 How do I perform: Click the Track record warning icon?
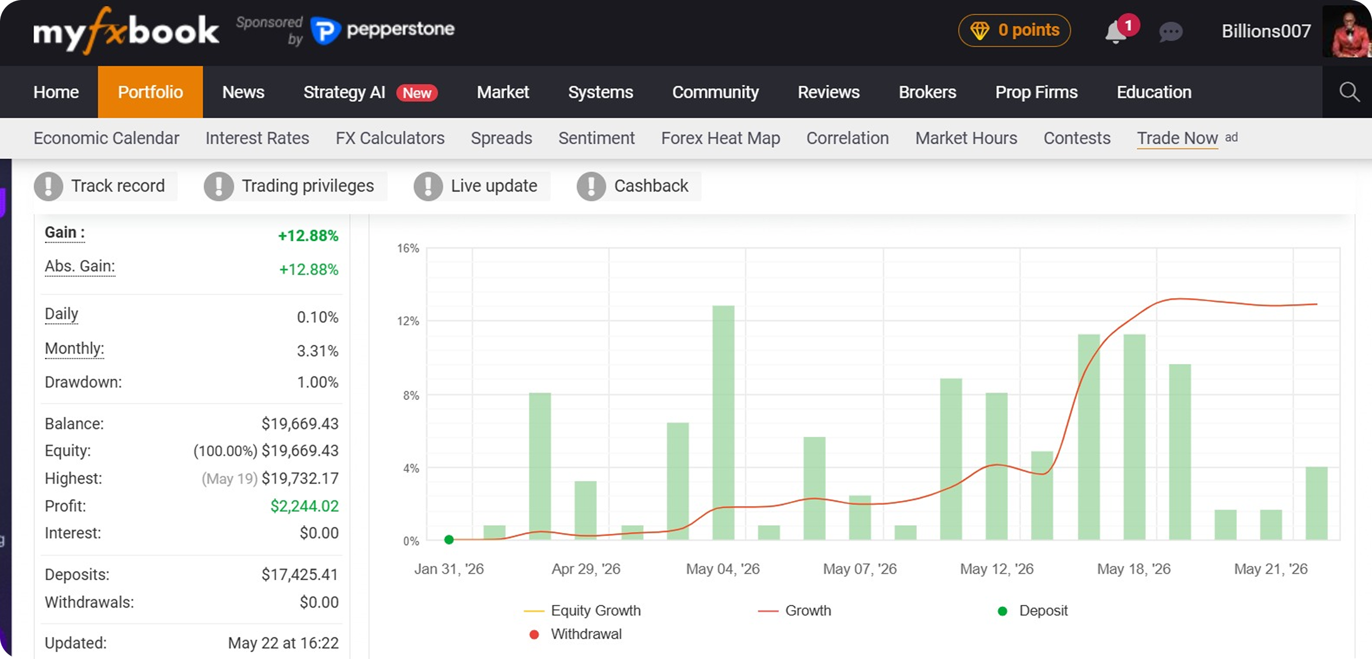[48, 186]
